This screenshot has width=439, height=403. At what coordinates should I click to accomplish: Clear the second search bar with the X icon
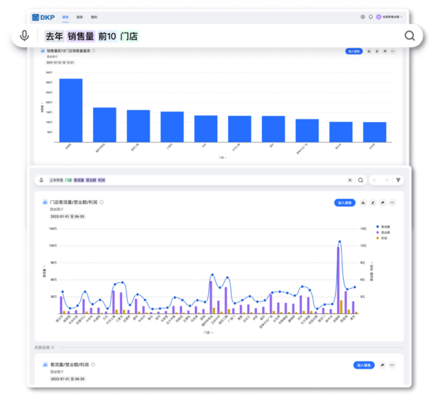coord(349,180)
